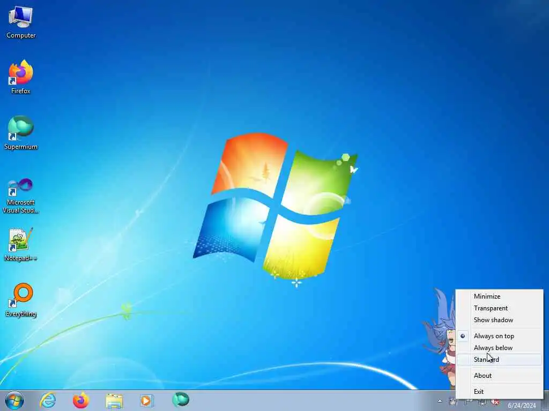This screenshot has height=411, width=549.
Task: Select the Firefox desktop shortcut
Action: point(21,77)
